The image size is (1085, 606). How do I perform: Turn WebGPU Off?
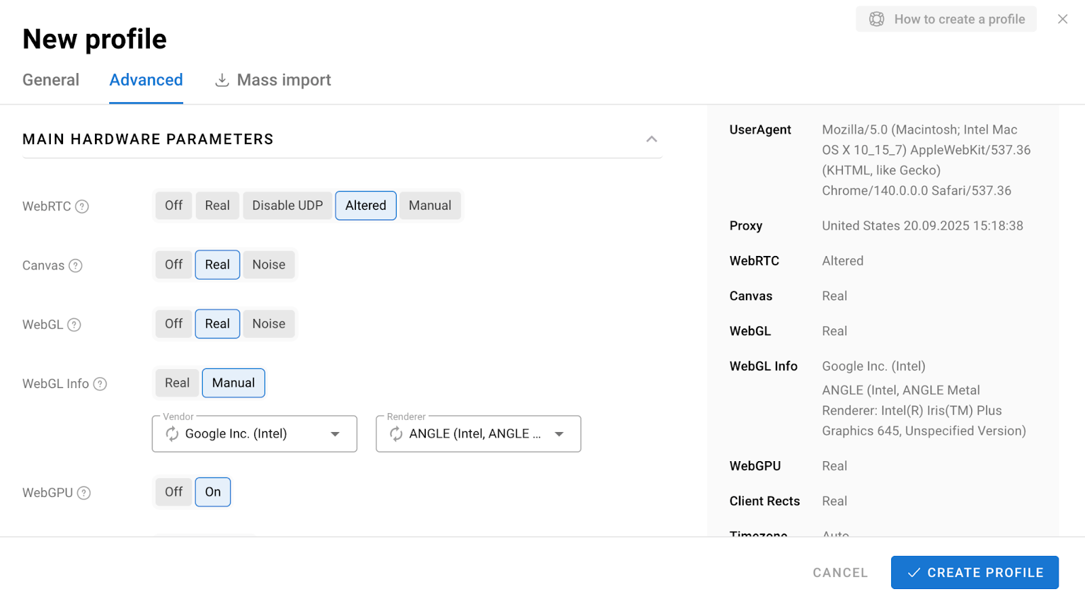pos(174,492)
